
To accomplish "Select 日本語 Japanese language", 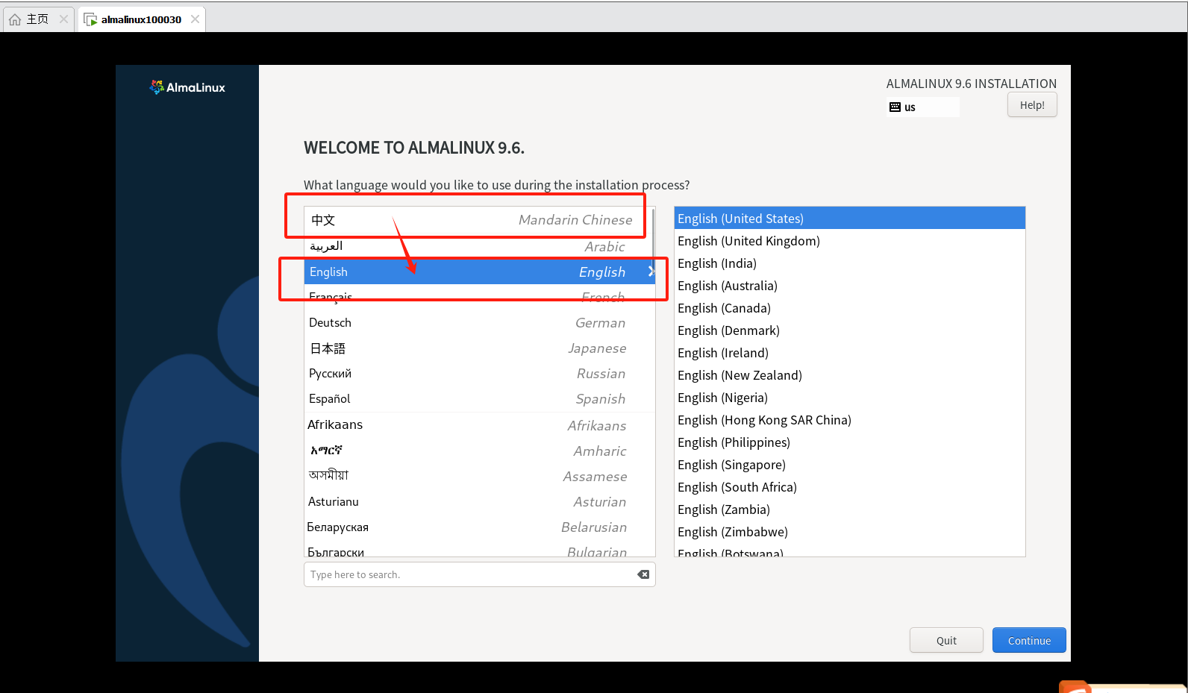I will [478, 348].
